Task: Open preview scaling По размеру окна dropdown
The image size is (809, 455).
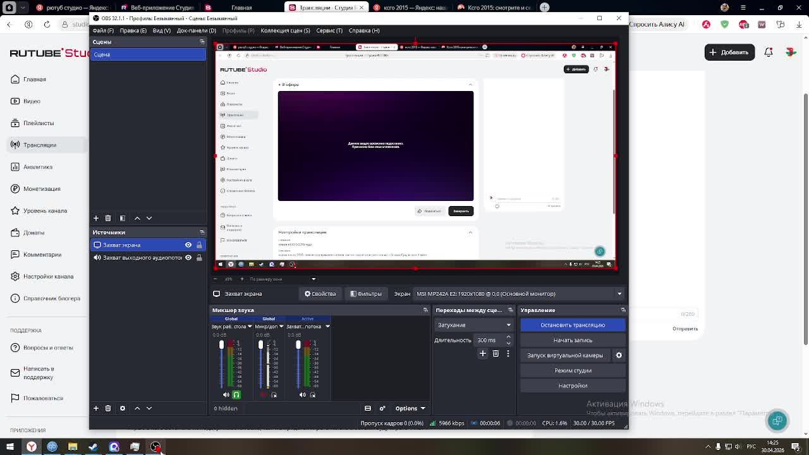Action: (282, 279)
